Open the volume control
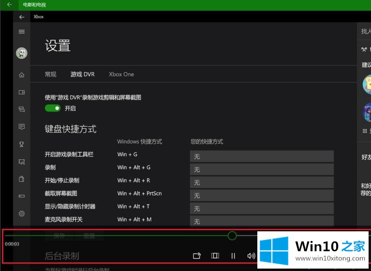The height and width of the screenshot is (271, 371). [x=251, y=256]
